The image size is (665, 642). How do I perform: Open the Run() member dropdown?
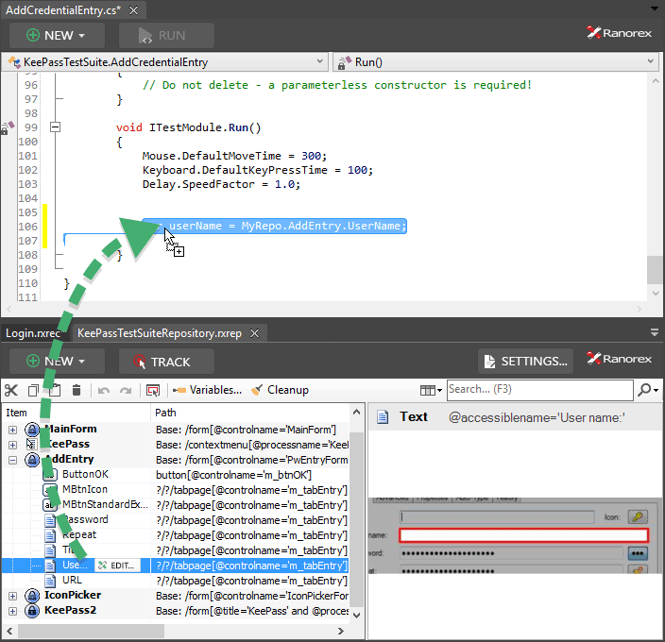click(498, 62)
